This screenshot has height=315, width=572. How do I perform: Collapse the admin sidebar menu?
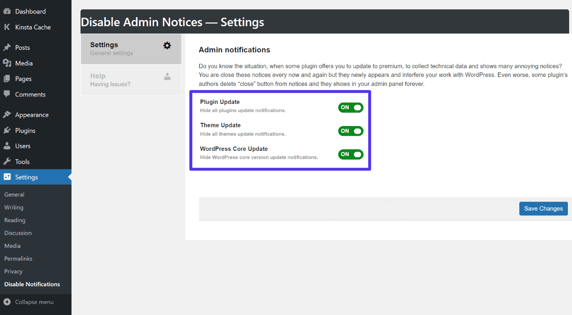click(x=29, y=302)
